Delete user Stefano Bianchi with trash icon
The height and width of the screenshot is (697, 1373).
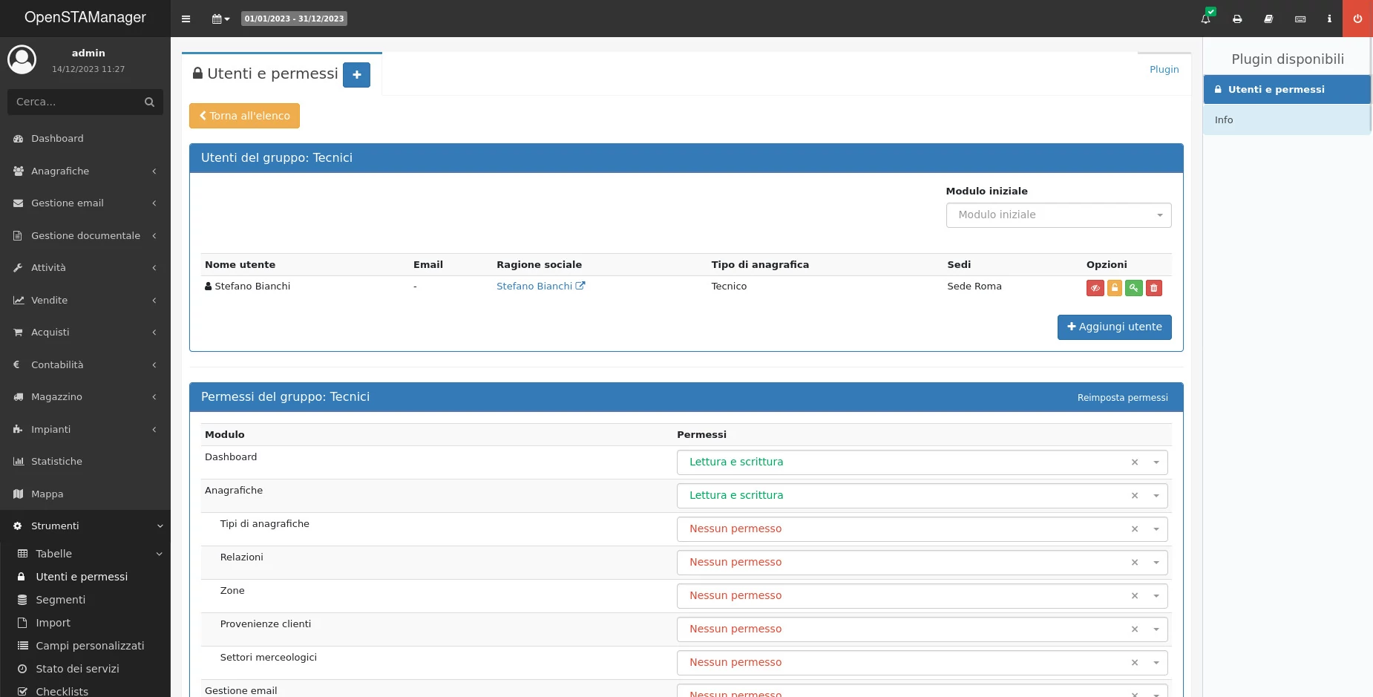click(1154, 288)
